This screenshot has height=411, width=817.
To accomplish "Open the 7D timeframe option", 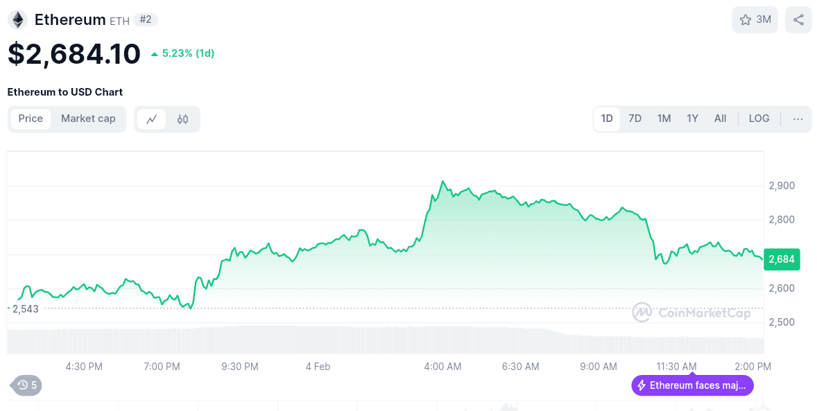I will 635,119.
